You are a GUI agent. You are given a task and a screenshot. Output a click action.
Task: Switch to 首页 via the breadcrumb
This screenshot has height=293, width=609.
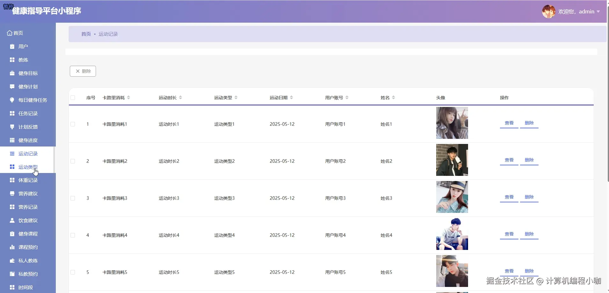coord(85,34)
